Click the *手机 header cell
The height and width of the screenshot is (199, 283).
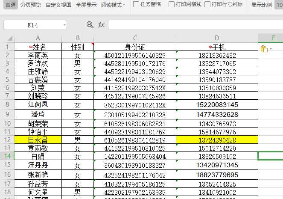pyautogui.click(x=217, y=47)
